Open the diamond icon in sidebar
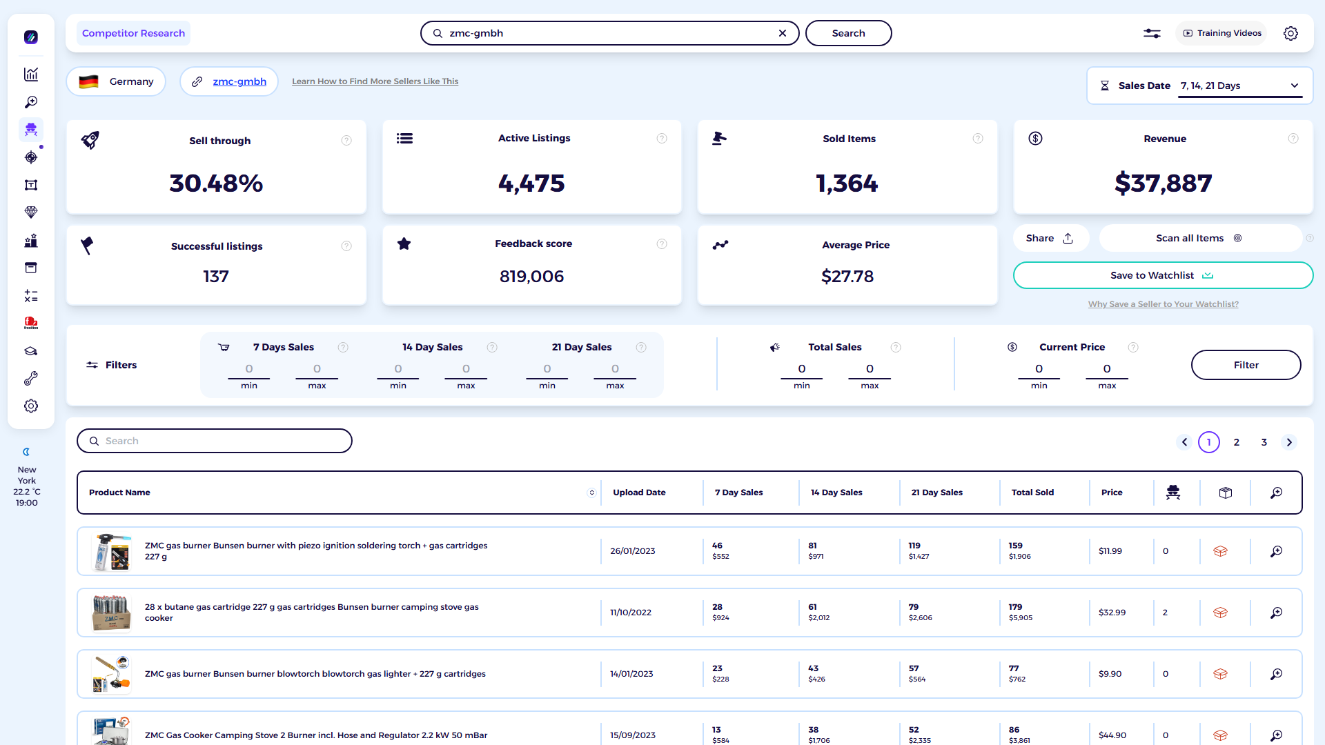1325x745 pixels. (x=31, y=212)
